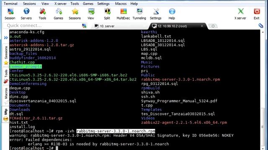
Task: Open the Games toolbar icon
Action: coord(58,14)
